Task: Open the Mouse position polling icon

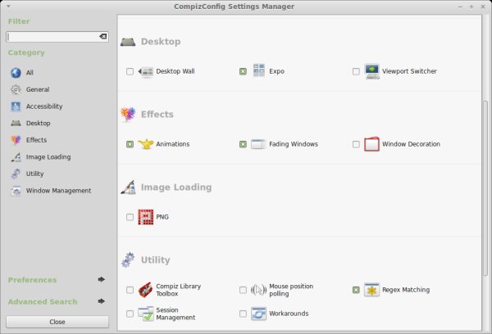Action: click(258, 290)
